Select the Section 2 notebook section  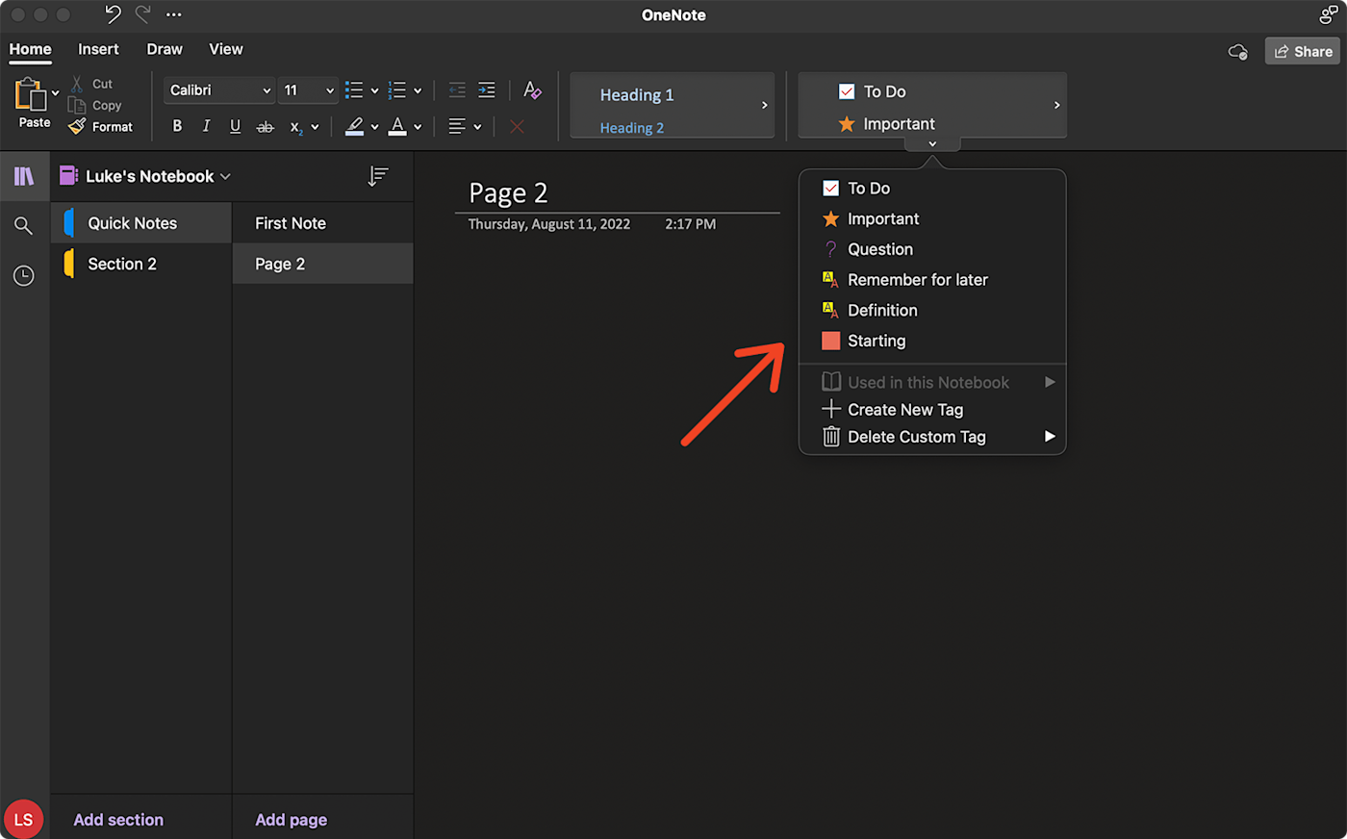pyautogui.click(x=122, y=264)
